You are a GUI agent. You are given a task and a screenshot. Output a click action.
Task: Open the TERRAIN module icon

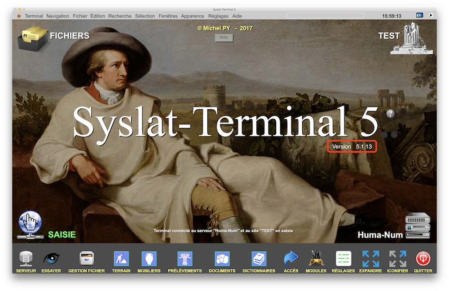[x=121, y=258]
